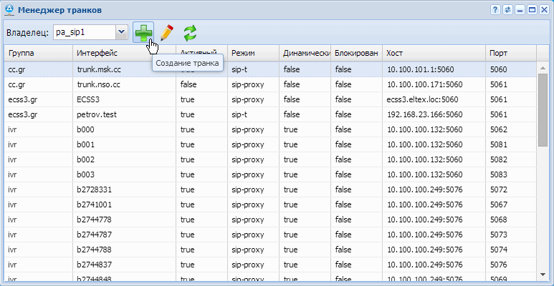The image size is (554, 286).
Task: Click the Режим column header
Action: 253,54
